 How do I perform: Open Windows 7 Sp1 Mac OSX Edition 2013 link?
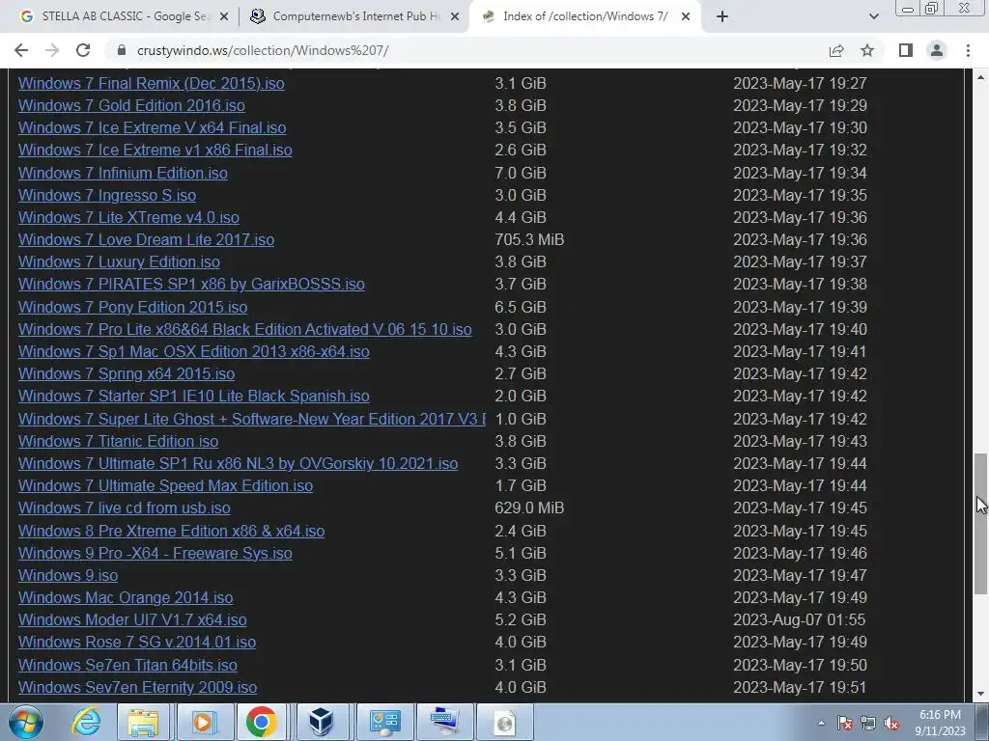pyautogui.click(x=193, y=351)
